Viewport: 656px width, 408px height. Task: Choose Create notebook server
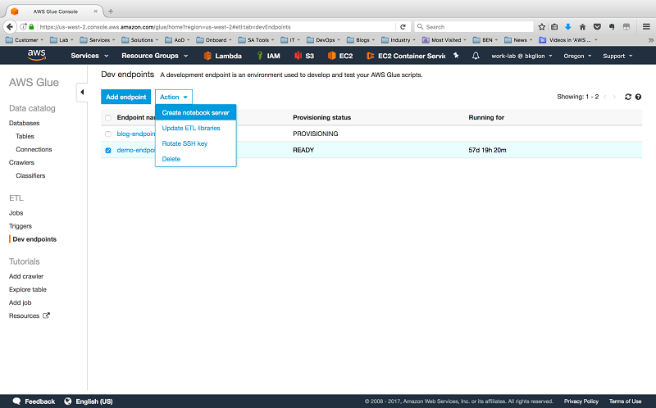click(196, 112)
